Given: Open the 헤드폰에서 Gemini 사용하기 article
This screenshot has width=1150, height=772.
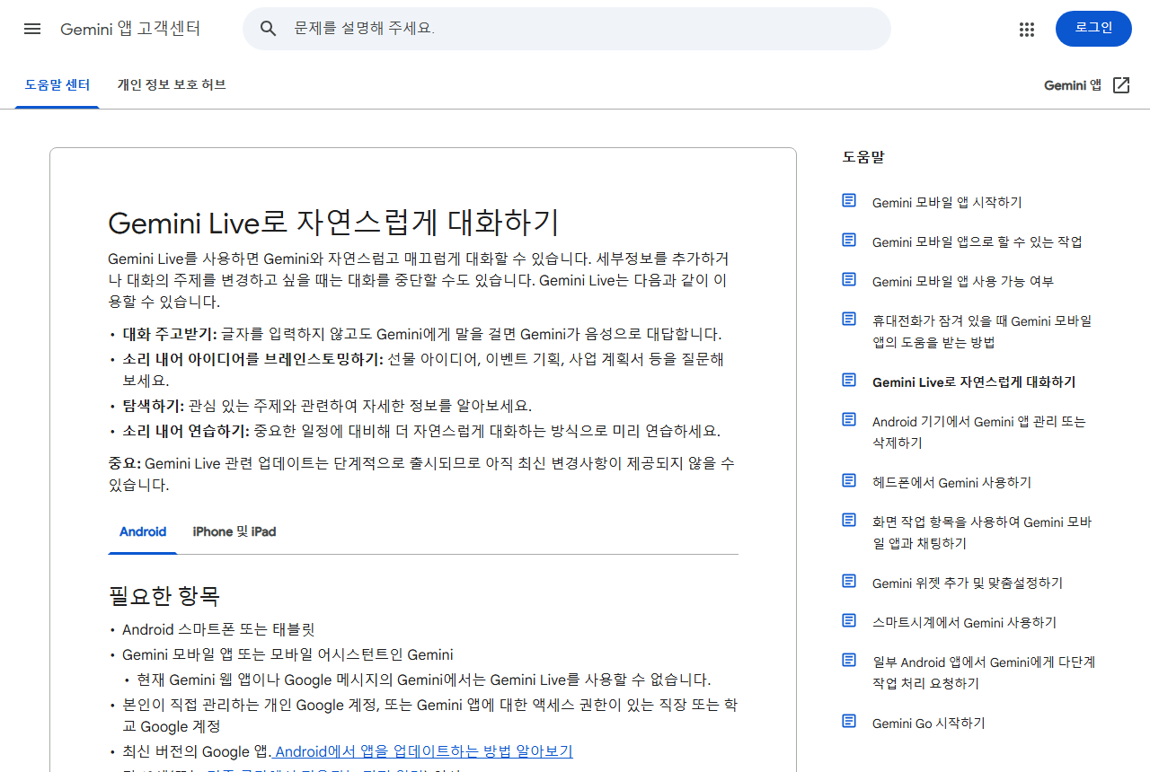Looking at the screenshot, I should (x=951, y=483).
